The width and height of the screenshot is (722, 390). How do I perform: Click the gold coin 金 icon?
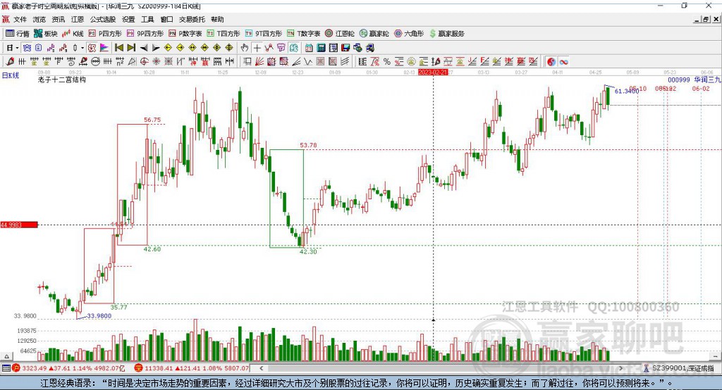[x=411, y=62]
